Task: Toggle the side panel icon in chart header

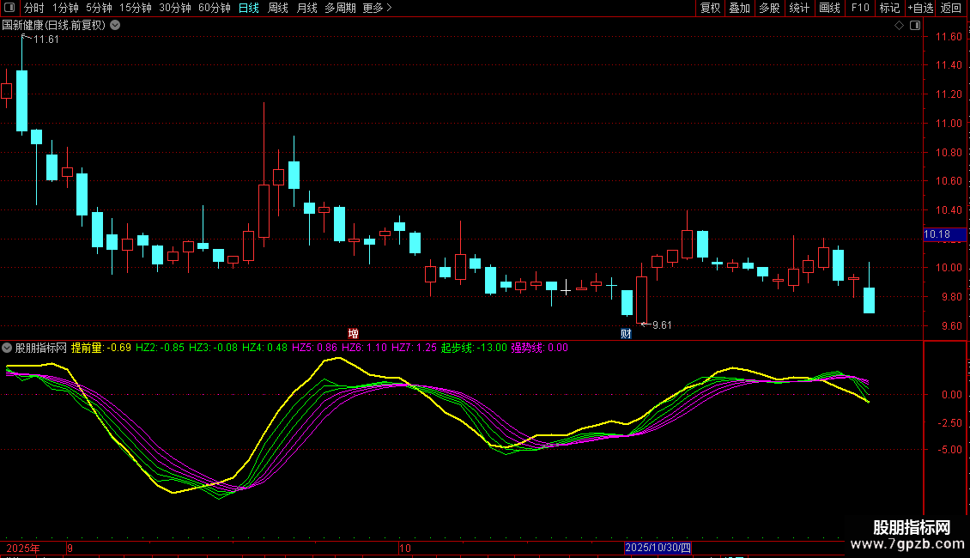Action: pyautogui.click(x=915, y=26)
